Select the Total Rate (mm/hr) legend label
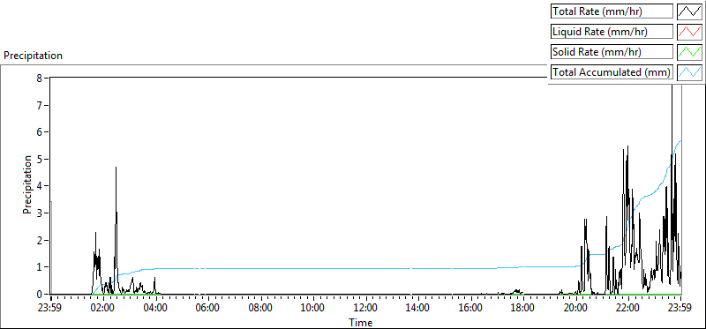Image resolution: width=706 pixels, height=329 pixels. pyautogui.click(x=597, y=11)
